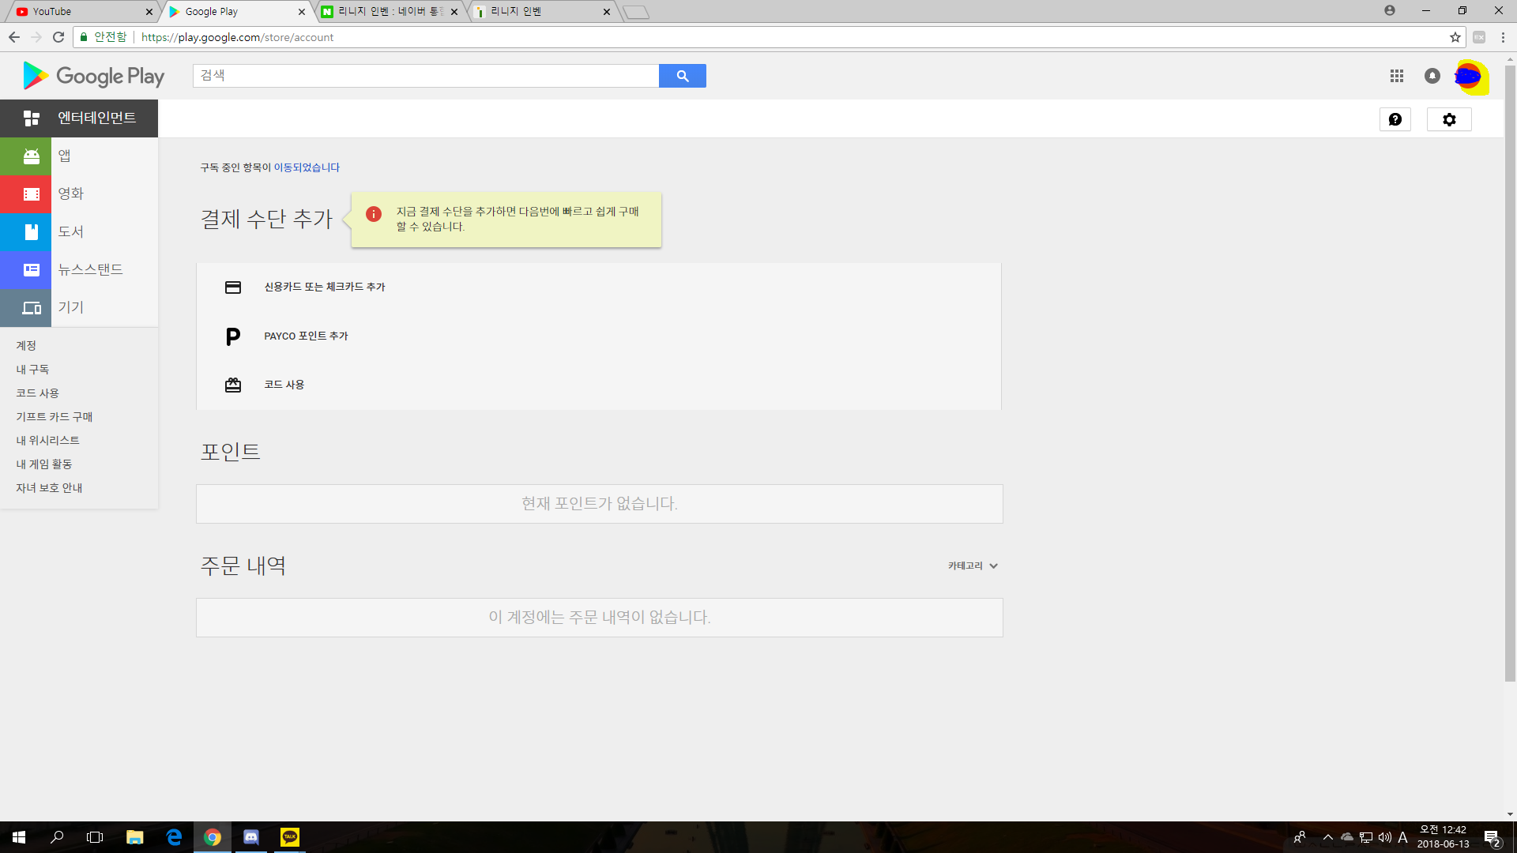
Task: Open the Windows action center
Action: coord(1492,837)
